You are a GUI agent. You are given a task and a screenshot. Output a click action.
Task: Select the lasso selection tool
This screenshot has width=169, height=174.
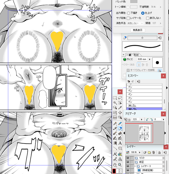[120, 98]
